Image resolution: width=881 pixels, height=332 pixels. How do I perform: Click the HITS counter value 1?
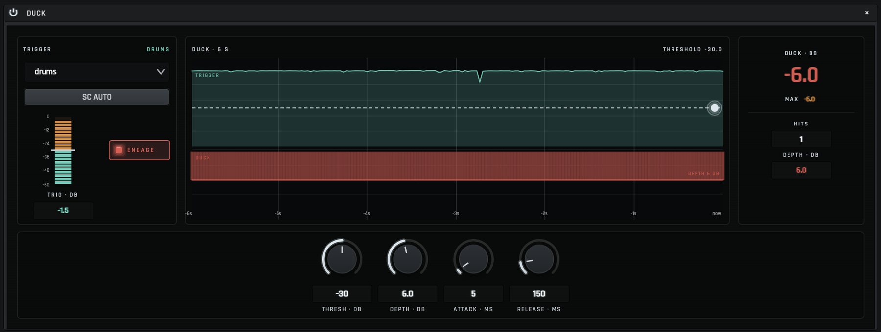[x=801, y=139]
